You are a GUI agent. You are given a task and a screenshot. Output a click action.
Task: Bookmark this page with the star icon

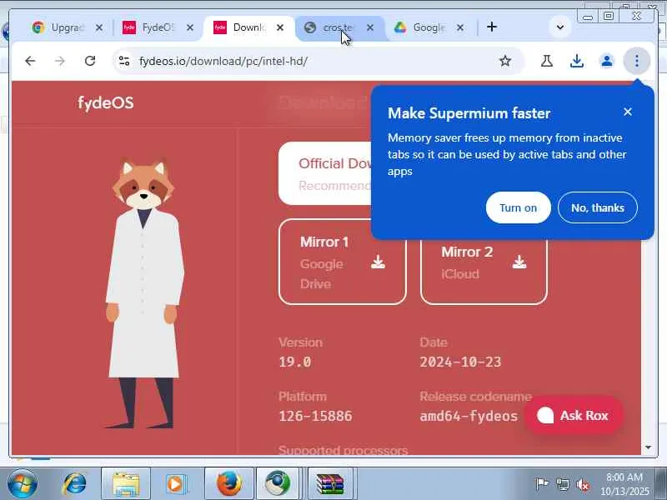tap(505, 61)
